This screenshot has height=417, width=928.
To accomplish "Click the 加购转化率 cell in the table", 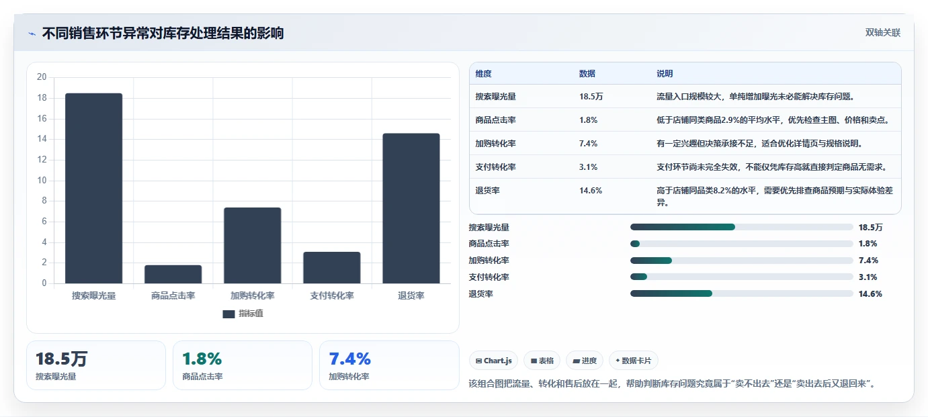I will click(495, 144).
